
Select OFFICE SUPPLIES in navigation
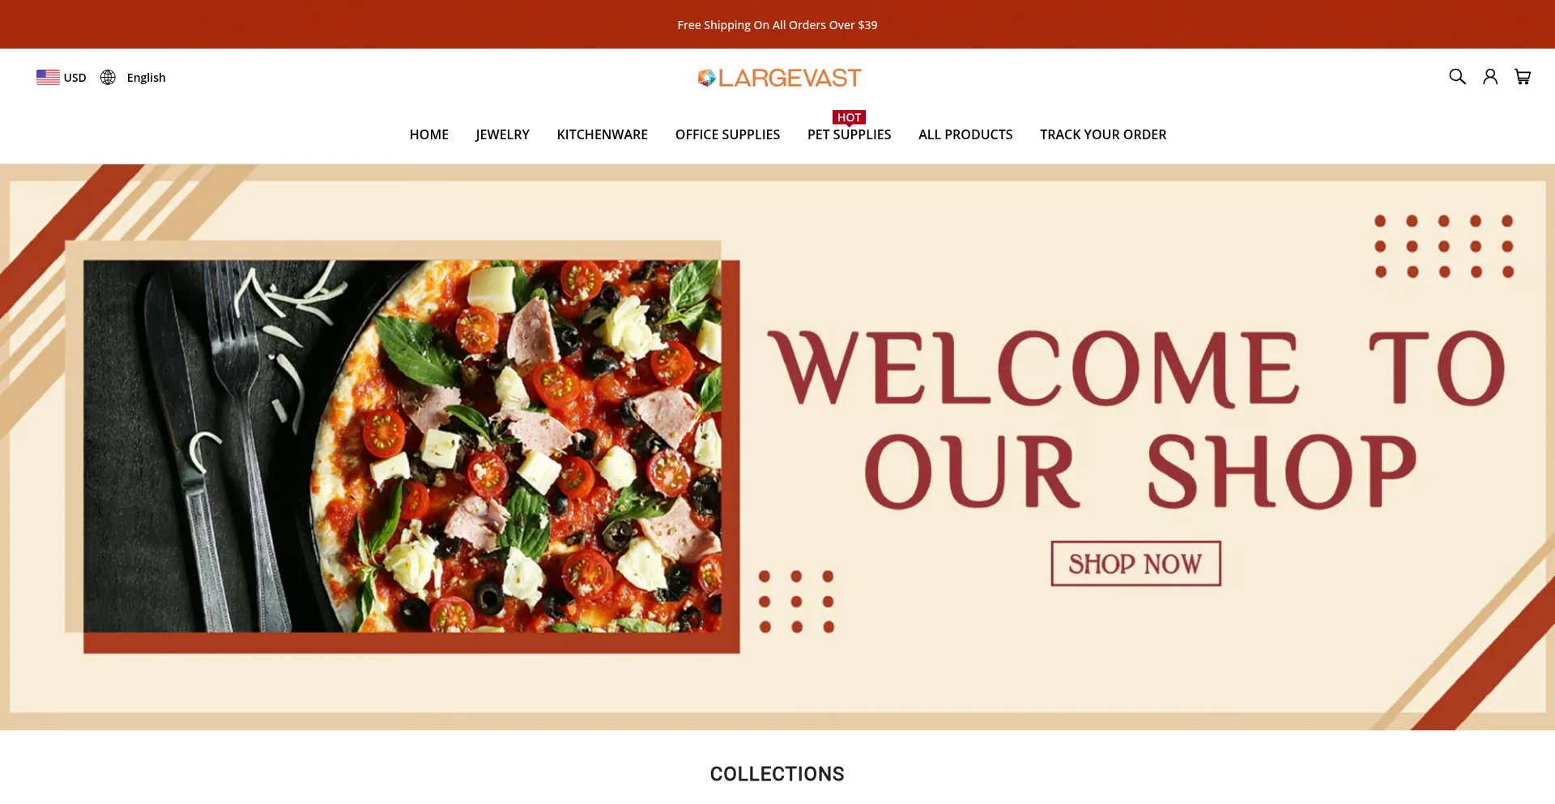[727, 134]
